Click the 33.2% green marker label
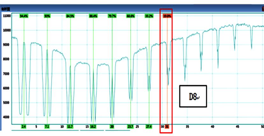The height and width of the screenshot is (136, 264). coord(149,16)
